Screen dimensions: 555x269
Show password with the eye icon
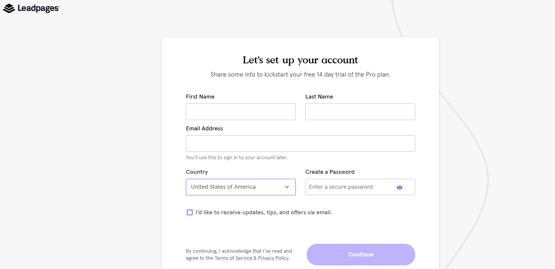pyautogui.click(x=400, y=187)
